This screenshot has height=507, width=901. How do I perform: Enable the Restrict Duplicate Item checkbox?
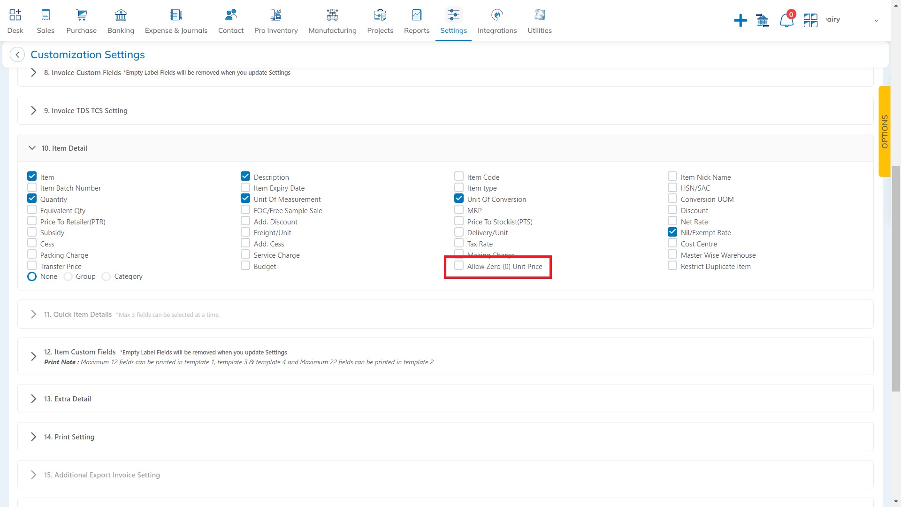coord(672,265)
